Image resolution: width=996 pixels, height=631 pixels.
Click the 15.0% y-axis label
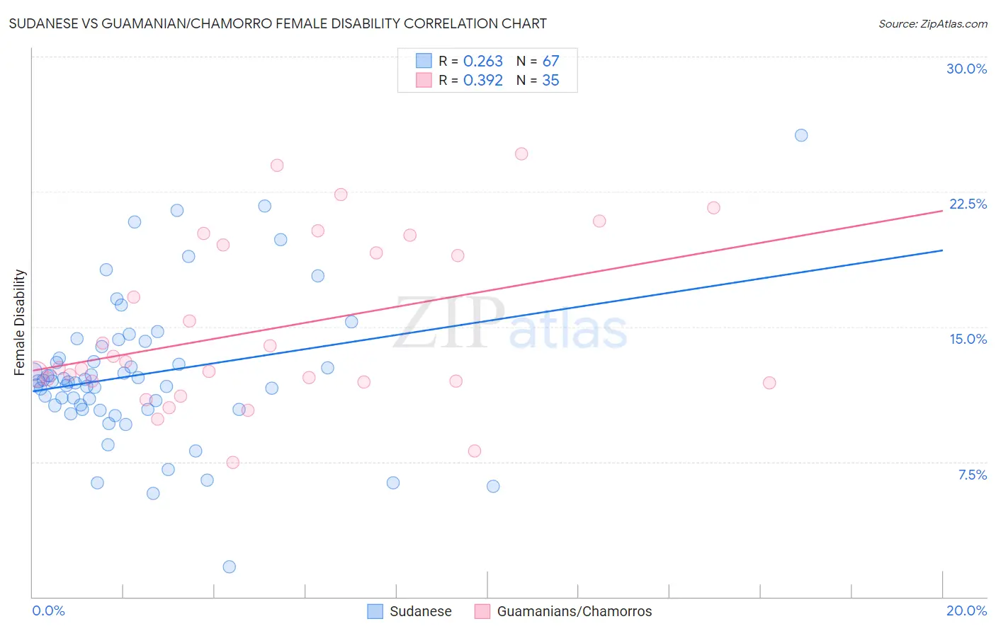[968, 339]
